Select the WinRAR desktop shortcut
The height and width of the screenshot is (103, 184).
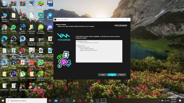(23, 16)
